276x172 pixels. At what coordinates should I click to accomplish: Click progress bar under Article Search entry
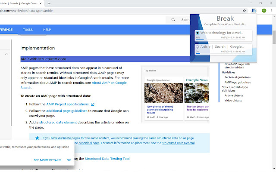(220, 53)
